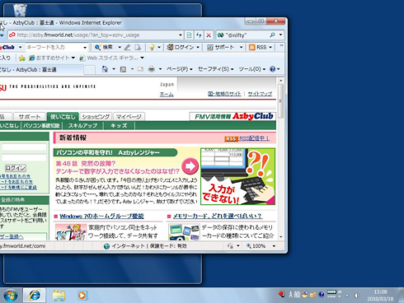The width and height of the screenshot is (404, 303).
Task: Click the Print icon in the command bar
Action: coord(152,69)
